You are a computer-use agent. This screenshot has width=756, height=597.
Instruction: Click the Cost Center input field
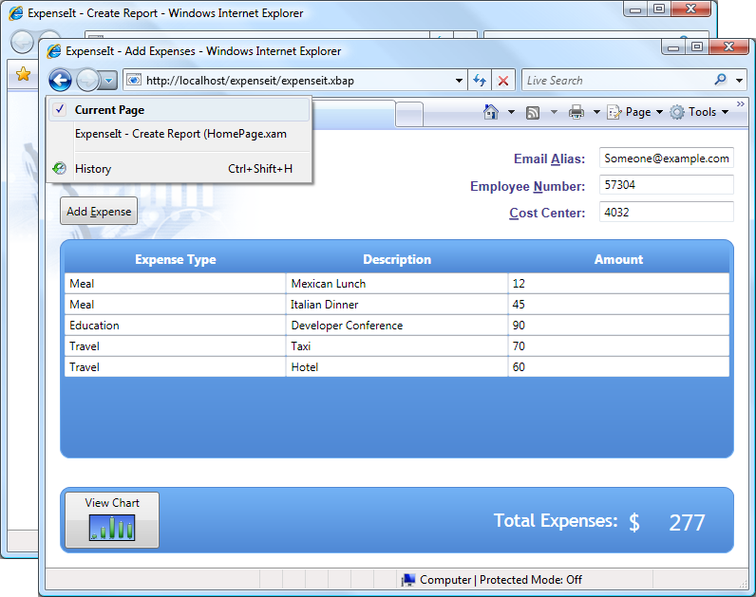point(666,212)
